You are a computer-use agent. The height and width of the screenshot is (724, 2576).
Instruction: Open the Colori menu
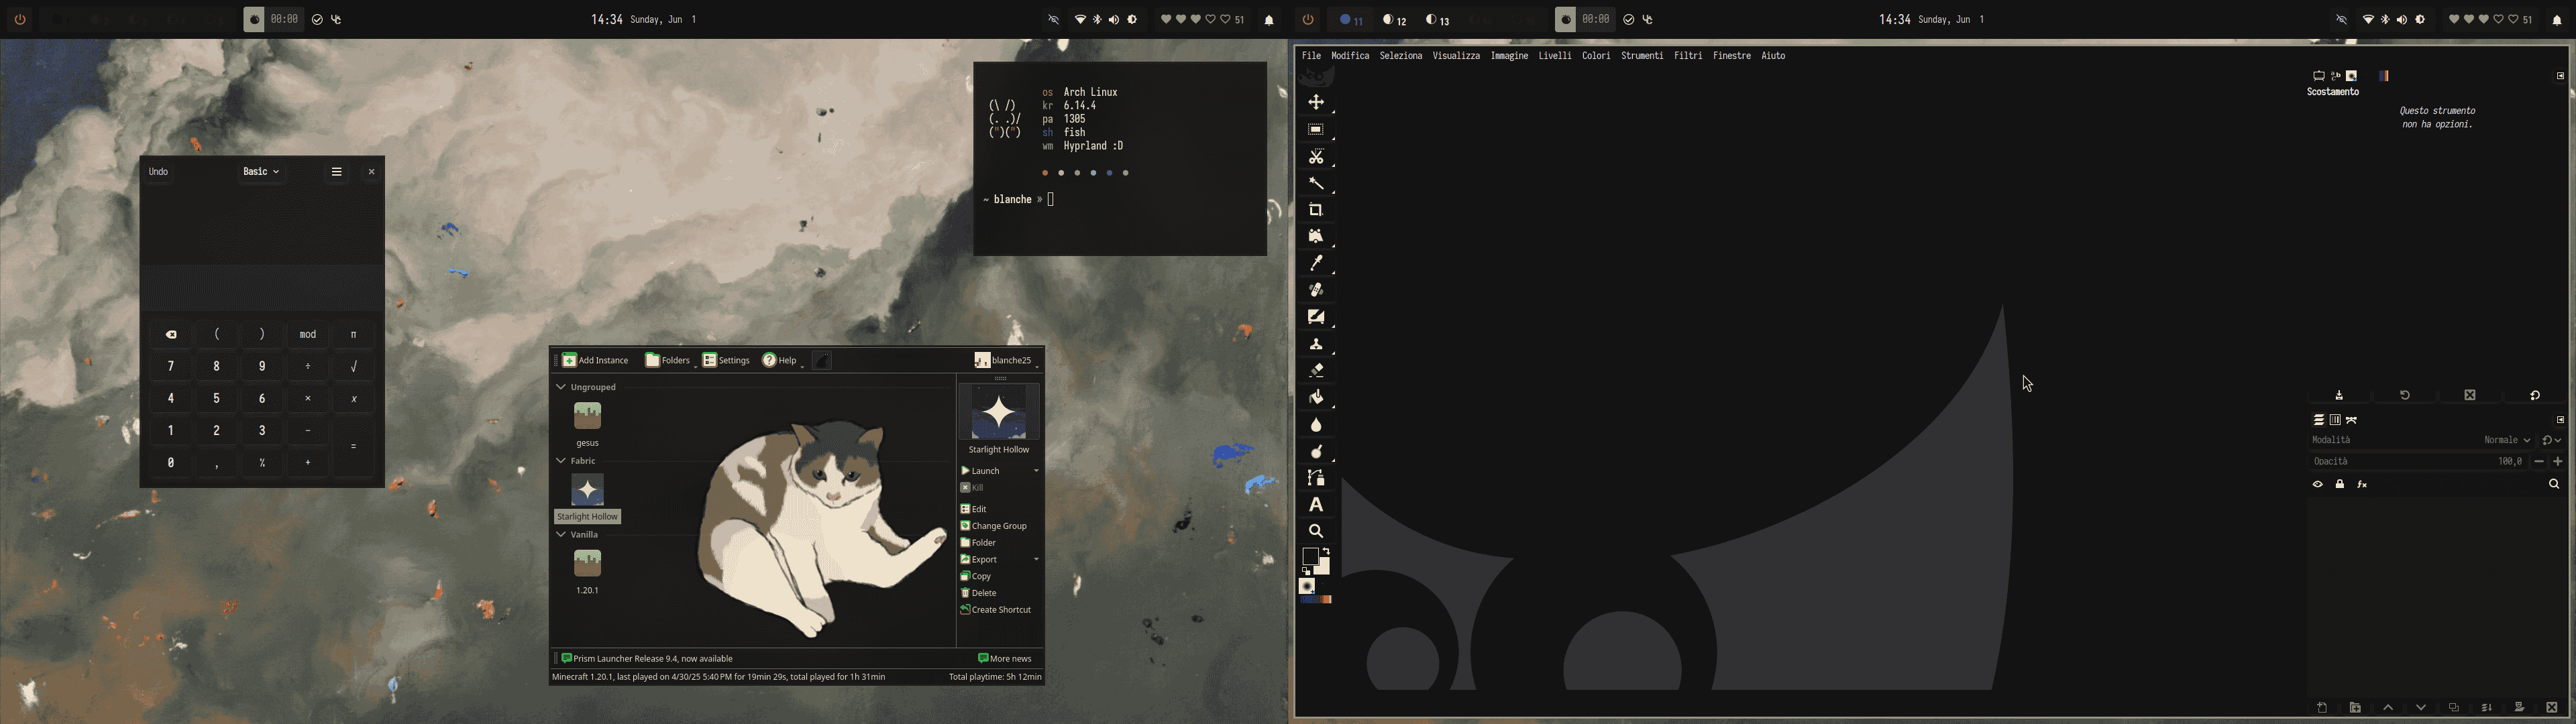(1596, 56)
